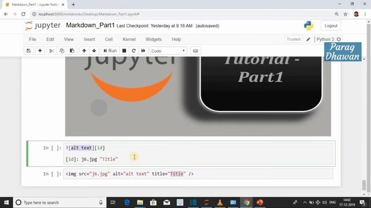The height and width of the screenshot is (208, 371).
Task: Paste cells below toolbar icon
Action: point(72,51)
